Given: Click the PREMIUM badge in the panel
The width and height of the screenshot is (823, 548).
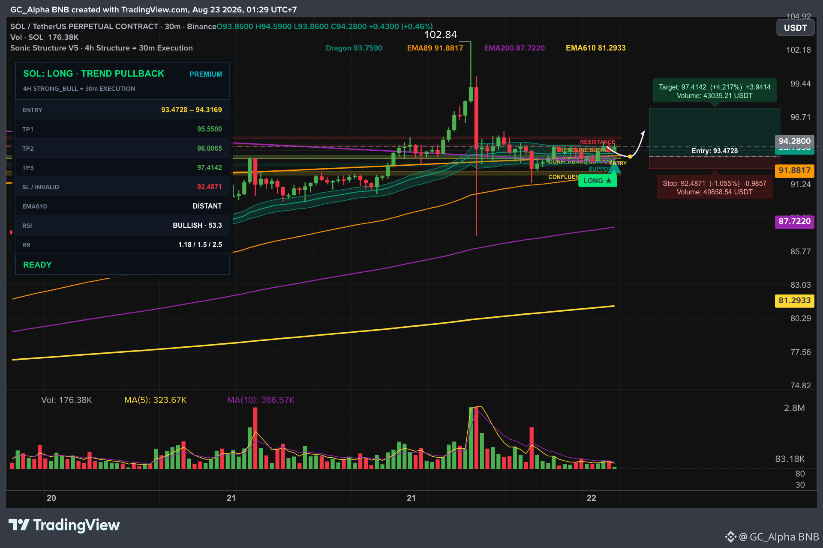Looking at the screenshot, I should click(206, 74).
